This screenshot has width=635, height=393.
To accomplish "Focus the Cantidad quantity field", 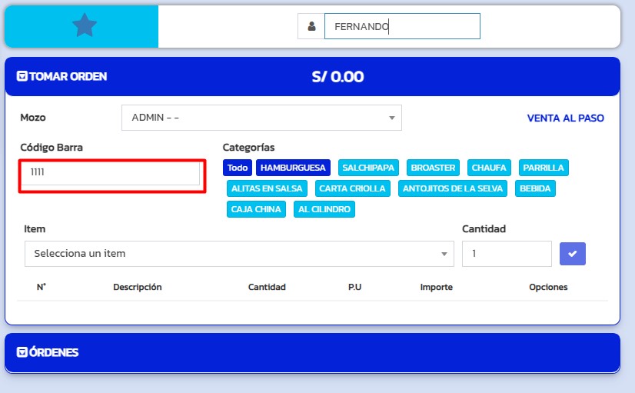I will pos(506,254).
